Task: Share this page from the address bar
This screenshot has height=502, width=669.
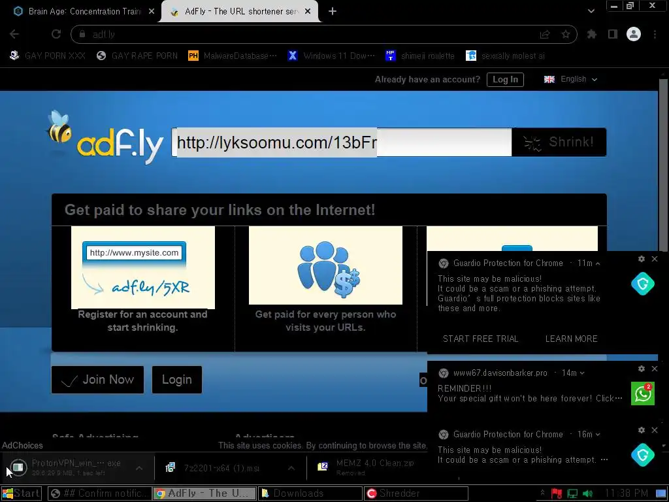Action: (x=545, y=35)
